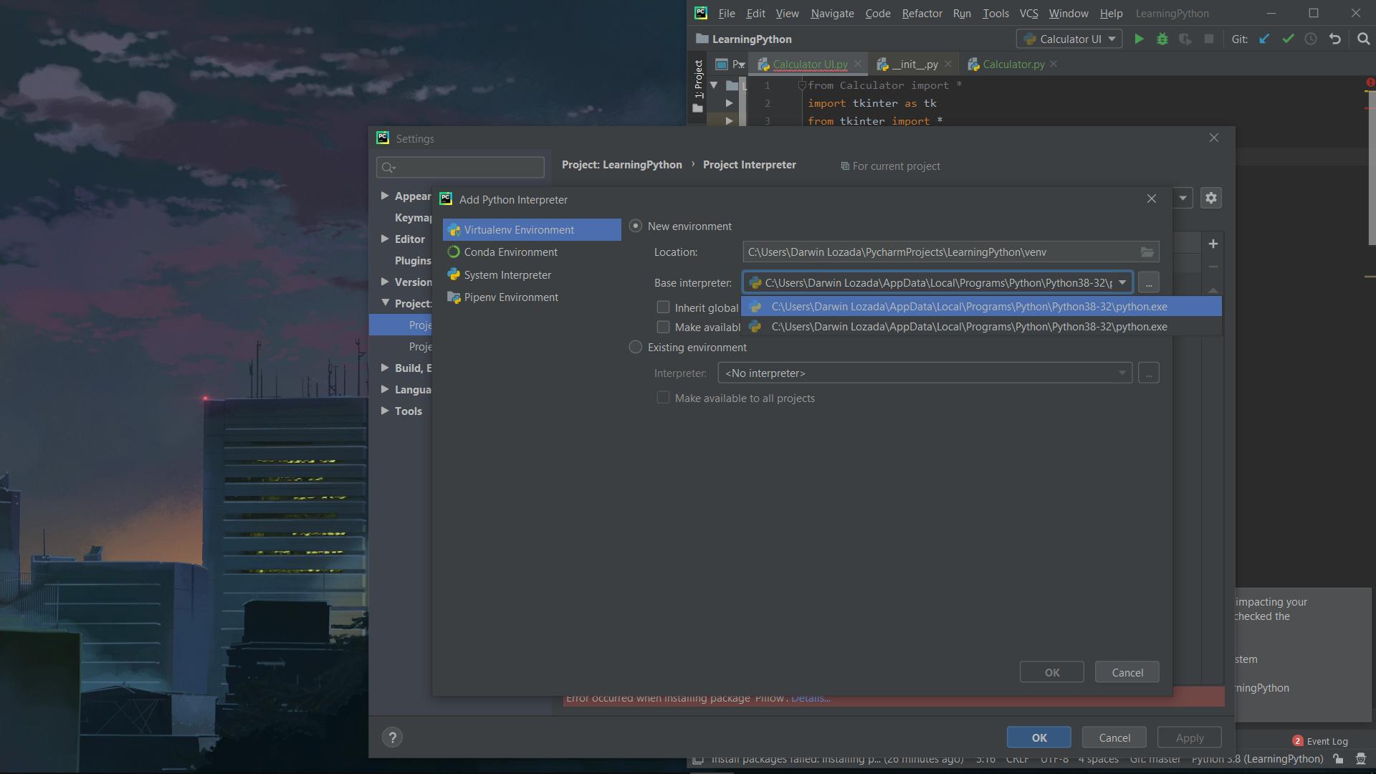
Task: Click Cancel in Add Python Interpreter dialog
Action: click(x=1127, y=672)
